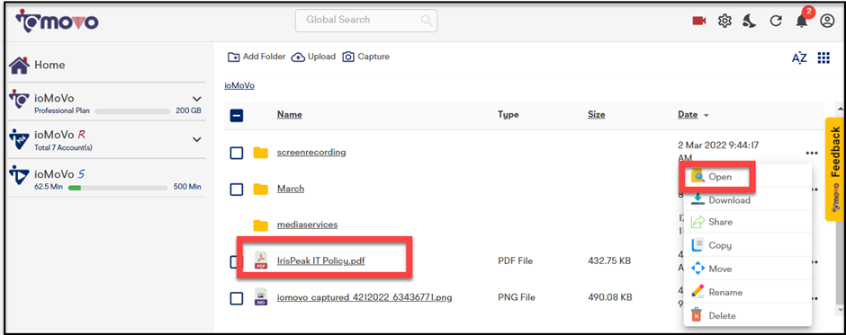Viewport: 846px width, 335px height.
Task: Expand ioMoVo Professional Plan account chevron
Action: pyautogui.click(x=196, y=99)
